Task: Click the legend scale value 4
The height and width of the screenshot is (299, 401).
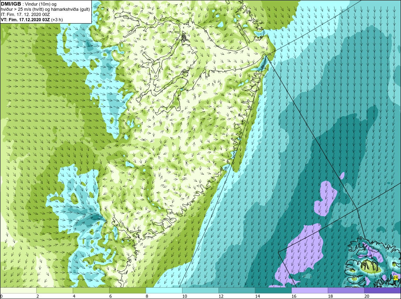Action: click(74, 296)
